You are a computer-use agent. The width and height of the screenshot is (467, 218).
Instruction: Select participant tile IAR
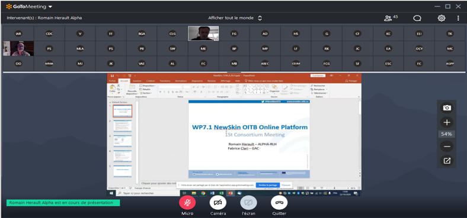[18, 34]
